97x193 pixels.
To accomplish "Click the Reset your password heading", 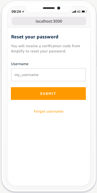I will pyautogui.click(x=35, y=37).
